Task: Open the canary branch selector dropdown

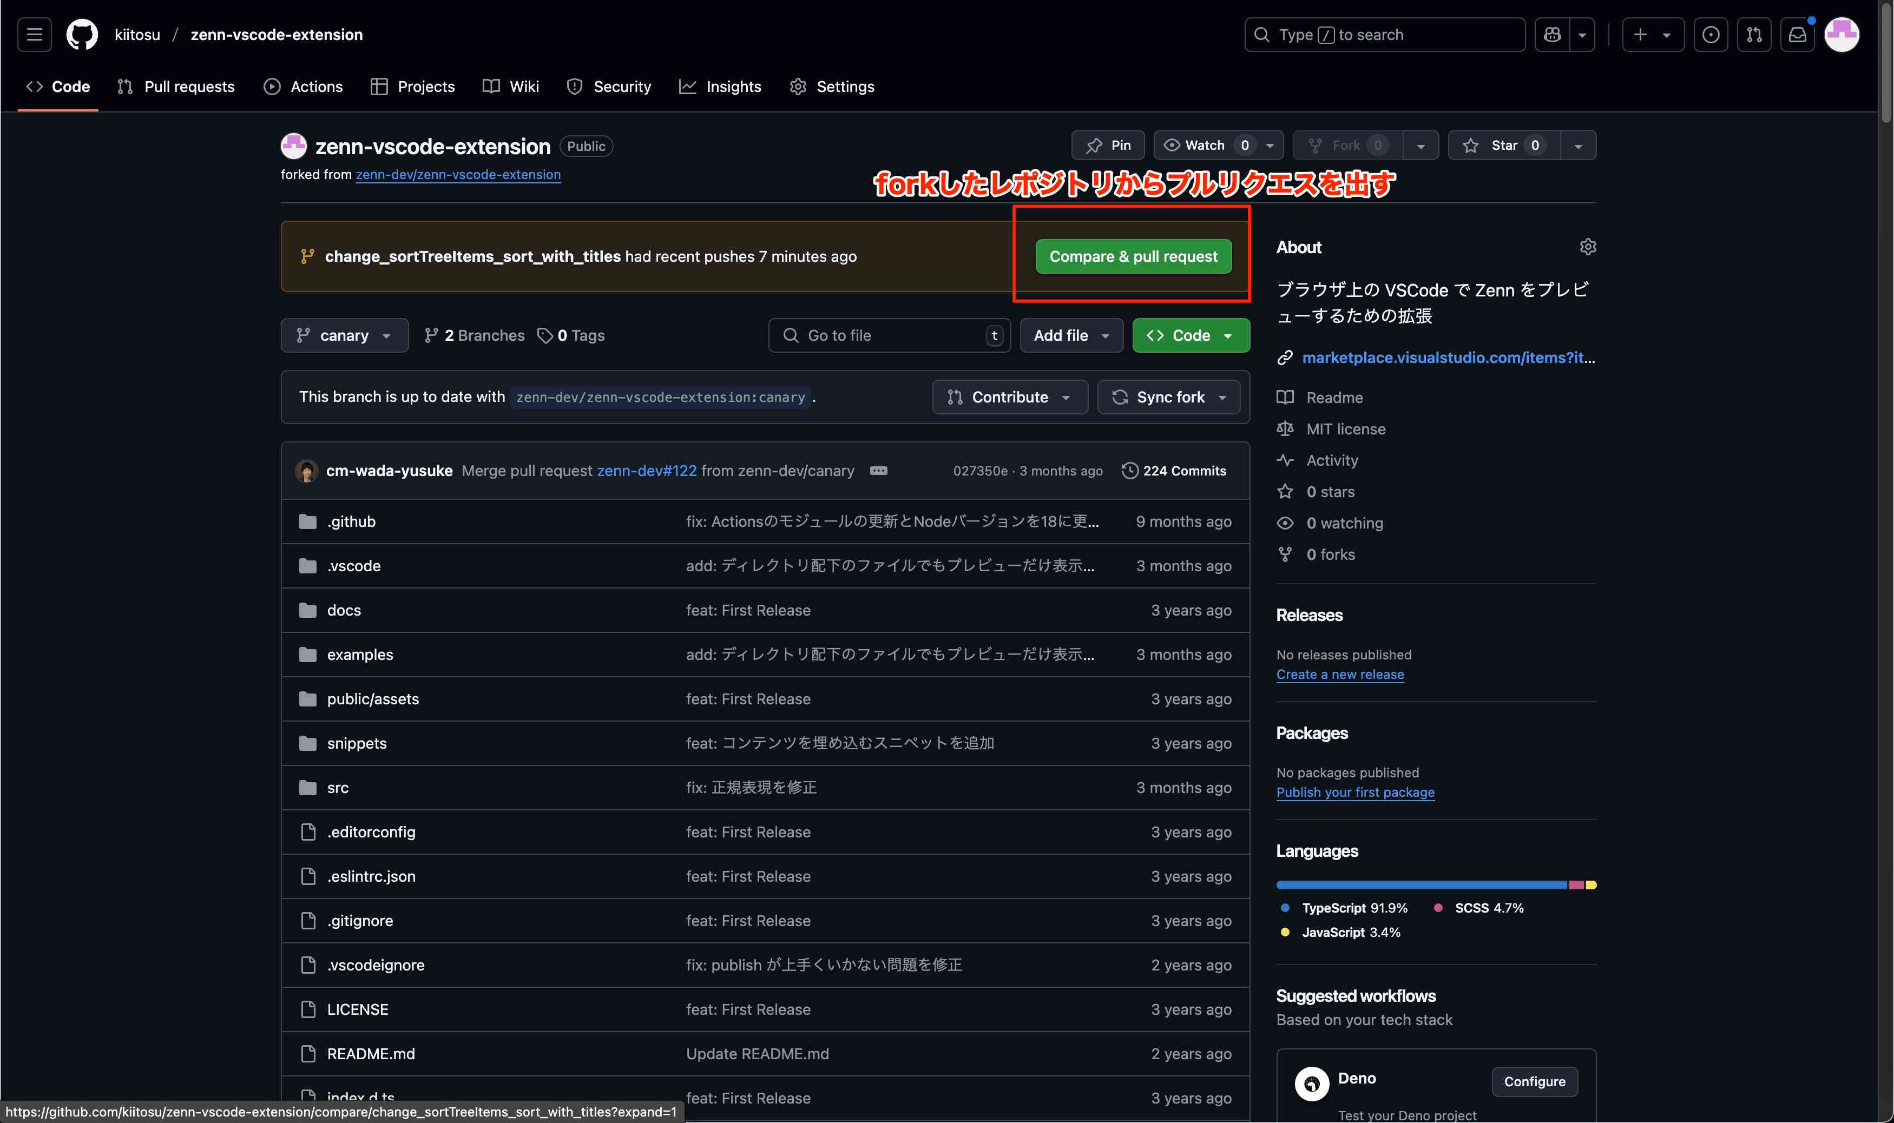Action: click(x=344, y=335)
